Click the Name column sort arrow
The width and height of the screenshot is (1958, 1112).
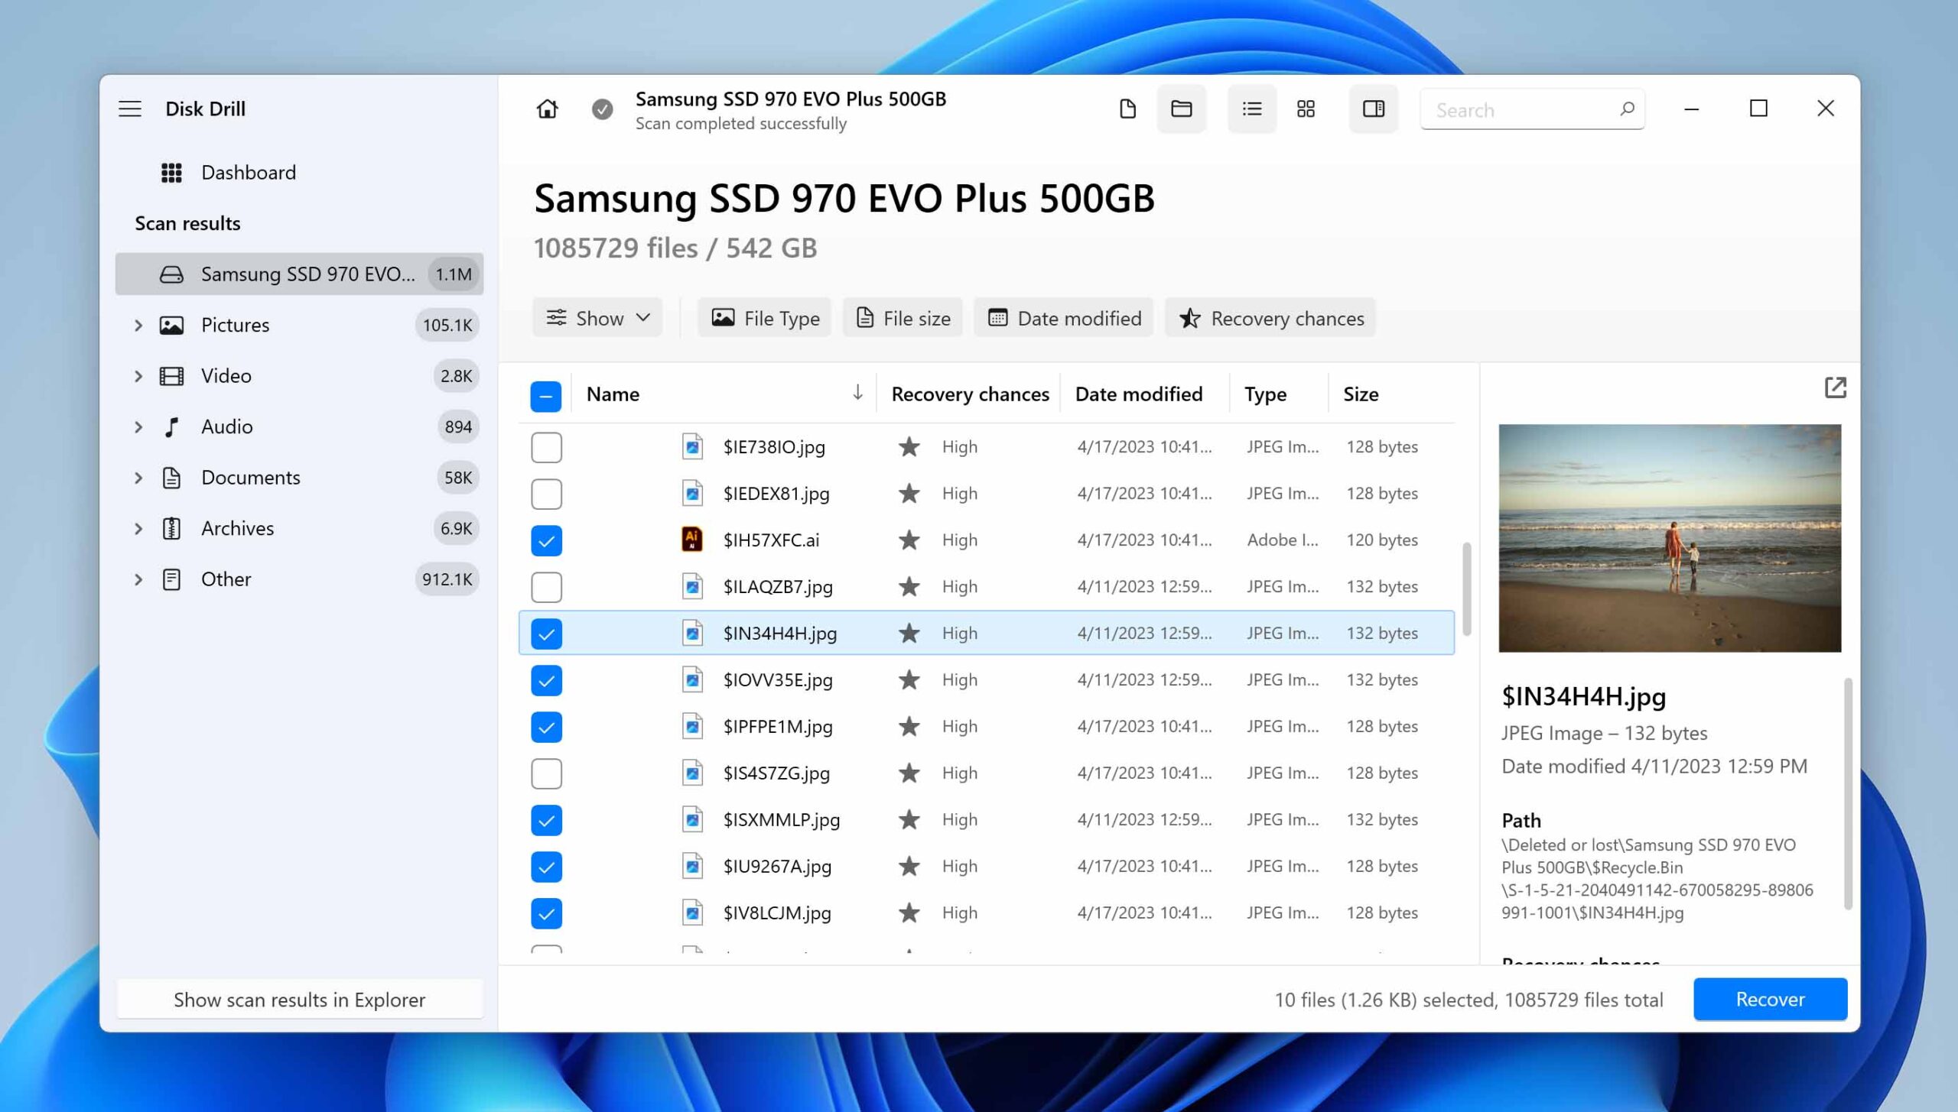pyautogui.click(x=858, y=393)
